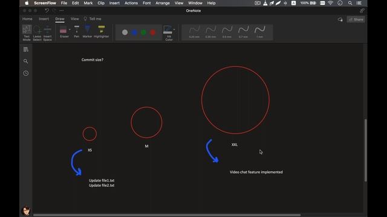Select the Pen tool
The image size is (387, 217).
tap(77, 32)
